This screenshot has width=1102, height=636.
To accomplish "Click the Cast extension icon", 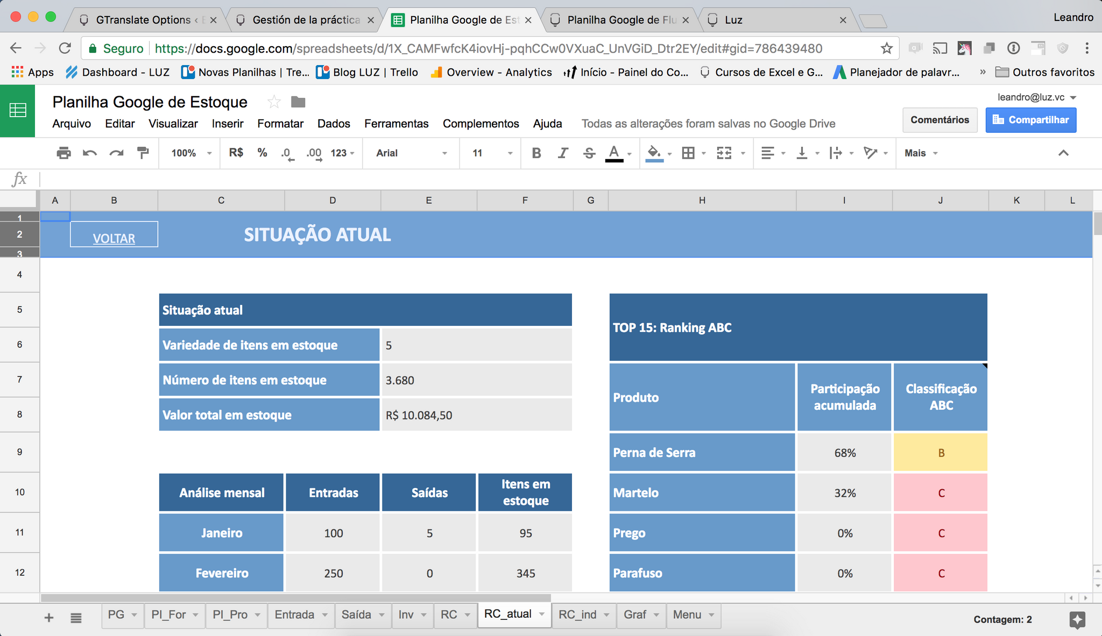I will coord(939,48).
